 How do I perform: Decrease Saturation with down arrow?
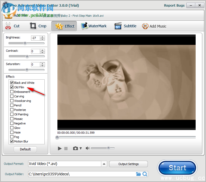42,66
